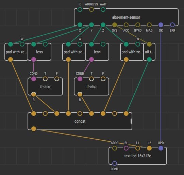Screen dimensions: 184x175
Task: Select the L2 pin on the LCD node
Action: click(x=149, y=148)
